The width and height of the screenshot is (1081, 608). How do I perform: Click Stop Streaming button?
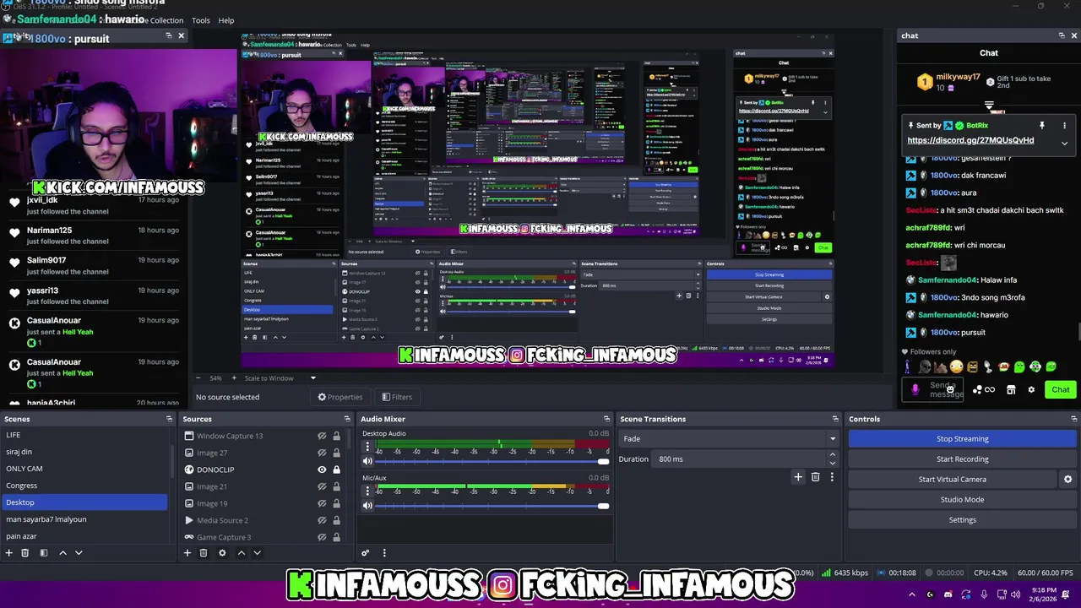point(962,438)
